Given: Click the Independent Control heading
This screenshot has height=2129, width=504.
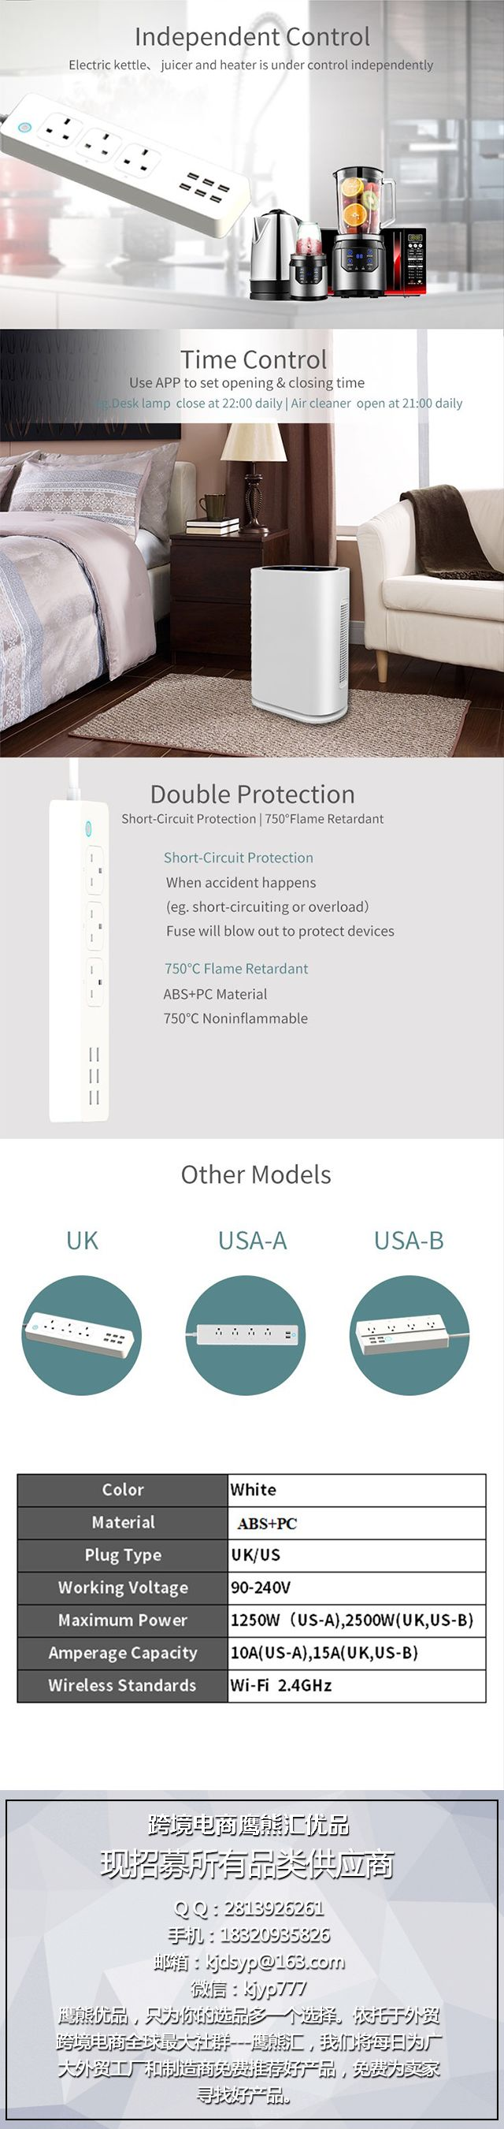Looking at the screenshot, I should coord(252,36).
